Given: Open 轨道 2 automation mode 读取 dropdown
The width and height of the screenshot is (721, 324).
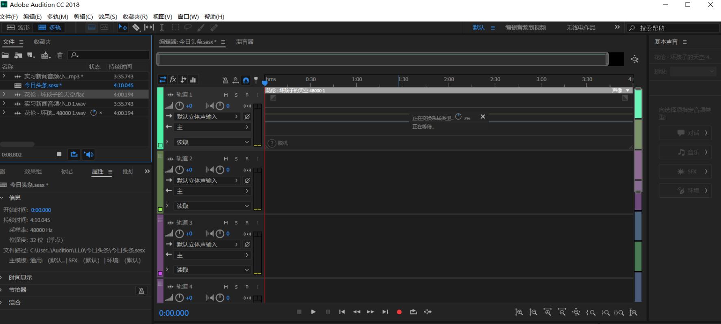Looking at the screenshot, I should (212, 206).
